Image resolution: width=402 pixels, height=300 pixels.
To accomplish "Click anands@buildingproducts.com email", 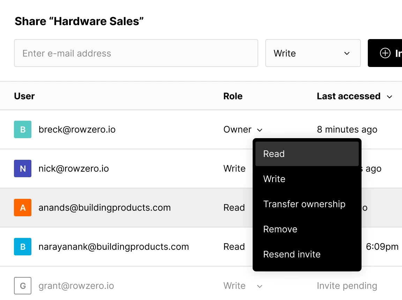I will point(105,208).
